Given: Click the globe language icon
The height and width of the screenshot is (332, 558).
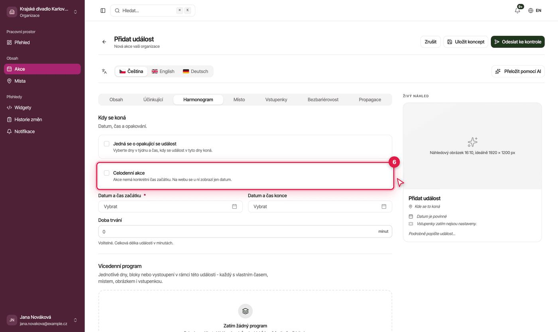Looking at the screenshot, I should (530, 11).
